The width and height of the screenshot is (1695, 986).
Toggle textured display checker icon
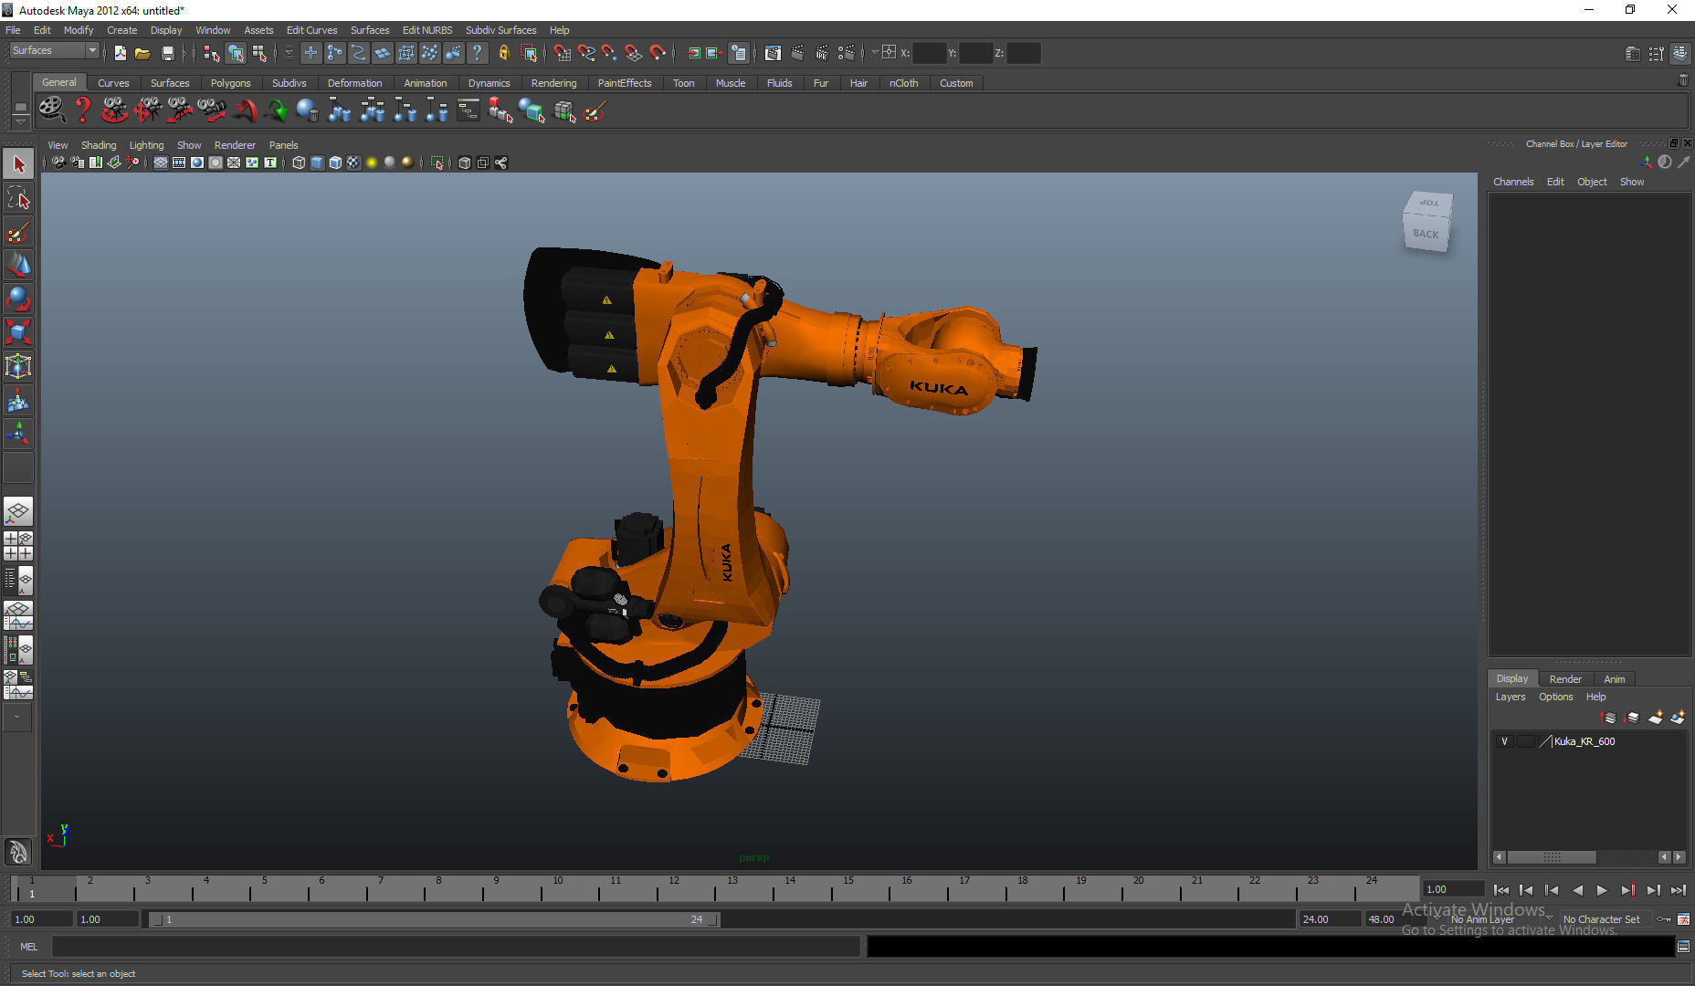(353, 163)
